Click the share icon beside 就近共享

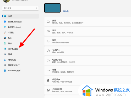click(48, 80)
